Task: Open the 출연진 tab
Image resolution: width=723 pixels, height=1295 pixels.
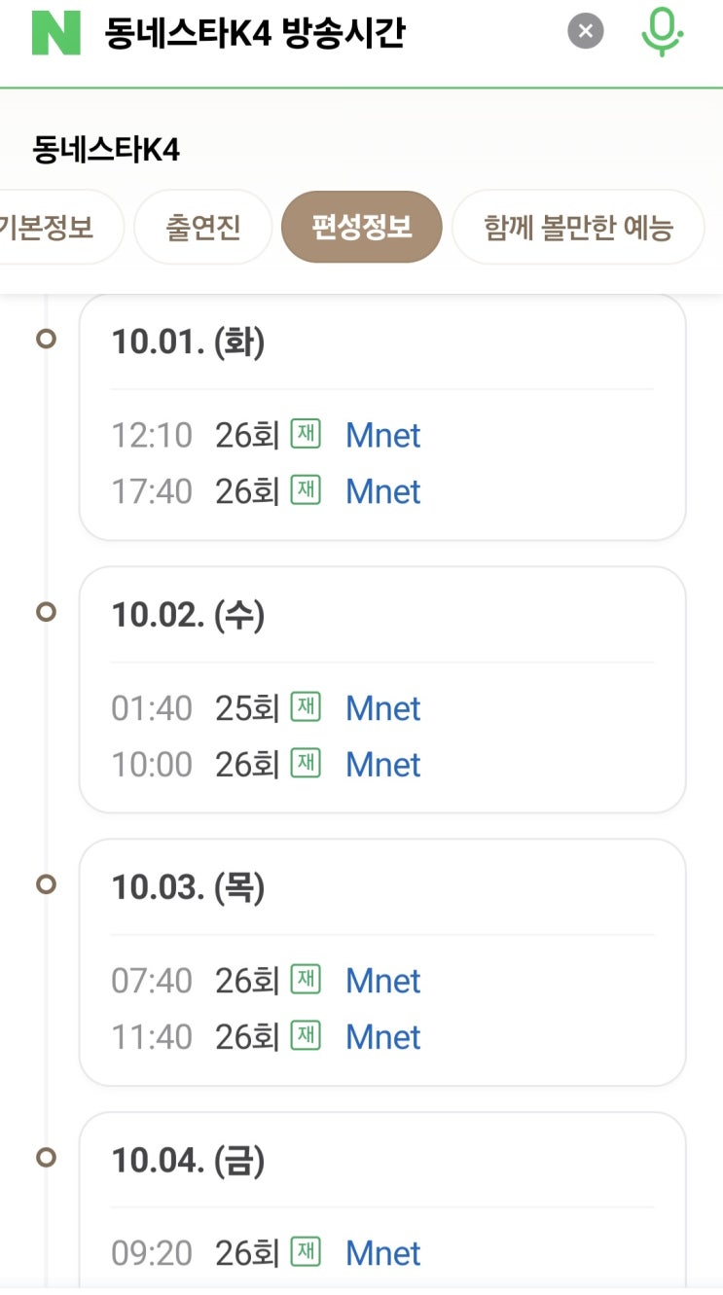Action: click(x=202, y=228)
